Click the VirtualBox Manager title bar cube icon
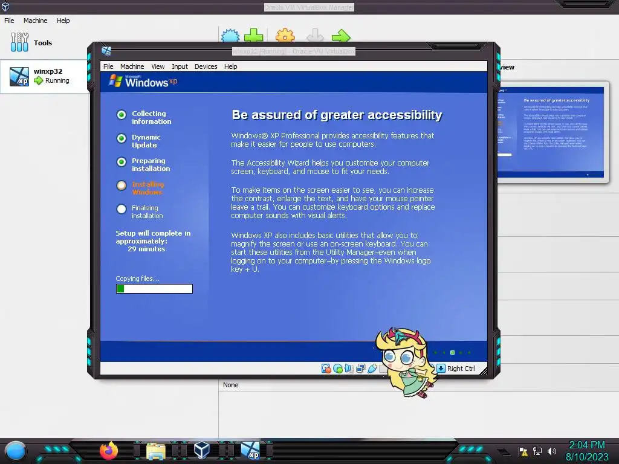The height and width of the screenshot is (464, 619). (5, 6)
